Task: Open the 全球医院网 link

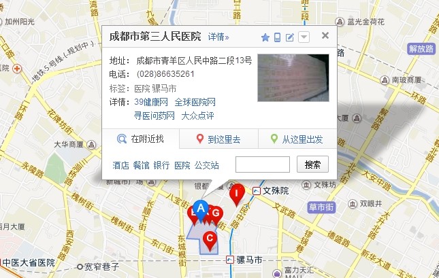Action: 195,102
